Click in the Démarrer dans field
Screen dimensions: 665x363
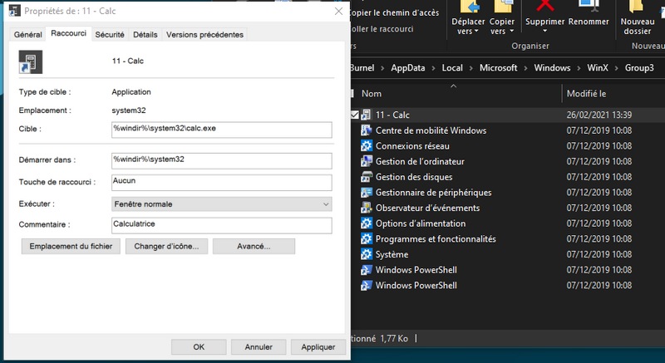coord(221,160)
